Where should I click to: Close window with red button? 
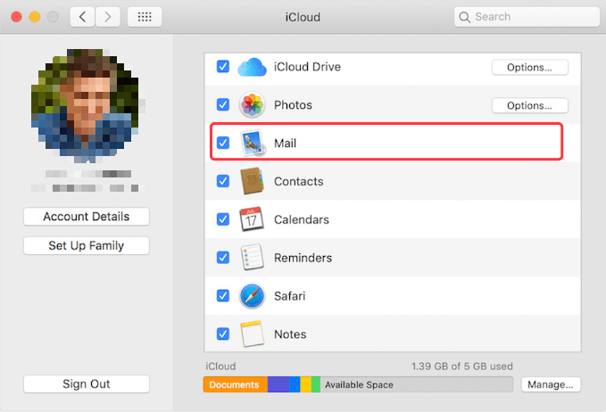click(16, 17)
